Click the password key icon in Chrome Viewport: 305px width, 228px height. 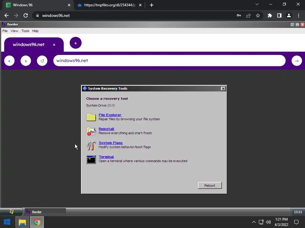tap(239, 15)
